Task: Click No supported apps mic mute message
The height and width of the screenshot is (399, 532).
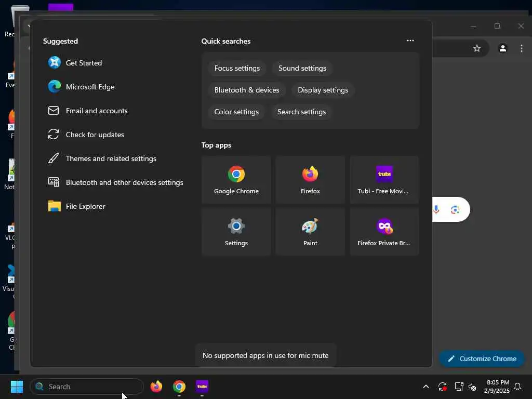Action: [x=265, y=355]
